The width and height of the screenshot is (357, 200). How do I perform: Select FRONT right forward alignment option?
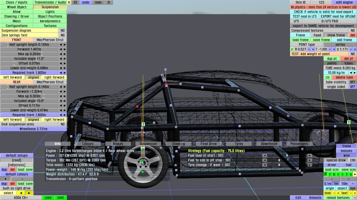coord(54,77)
